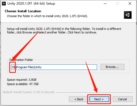This screenshot has width=137, height=106.
Task: Click the window title Unity 2020.1.0f1 Setup
Action: (31, 4)
